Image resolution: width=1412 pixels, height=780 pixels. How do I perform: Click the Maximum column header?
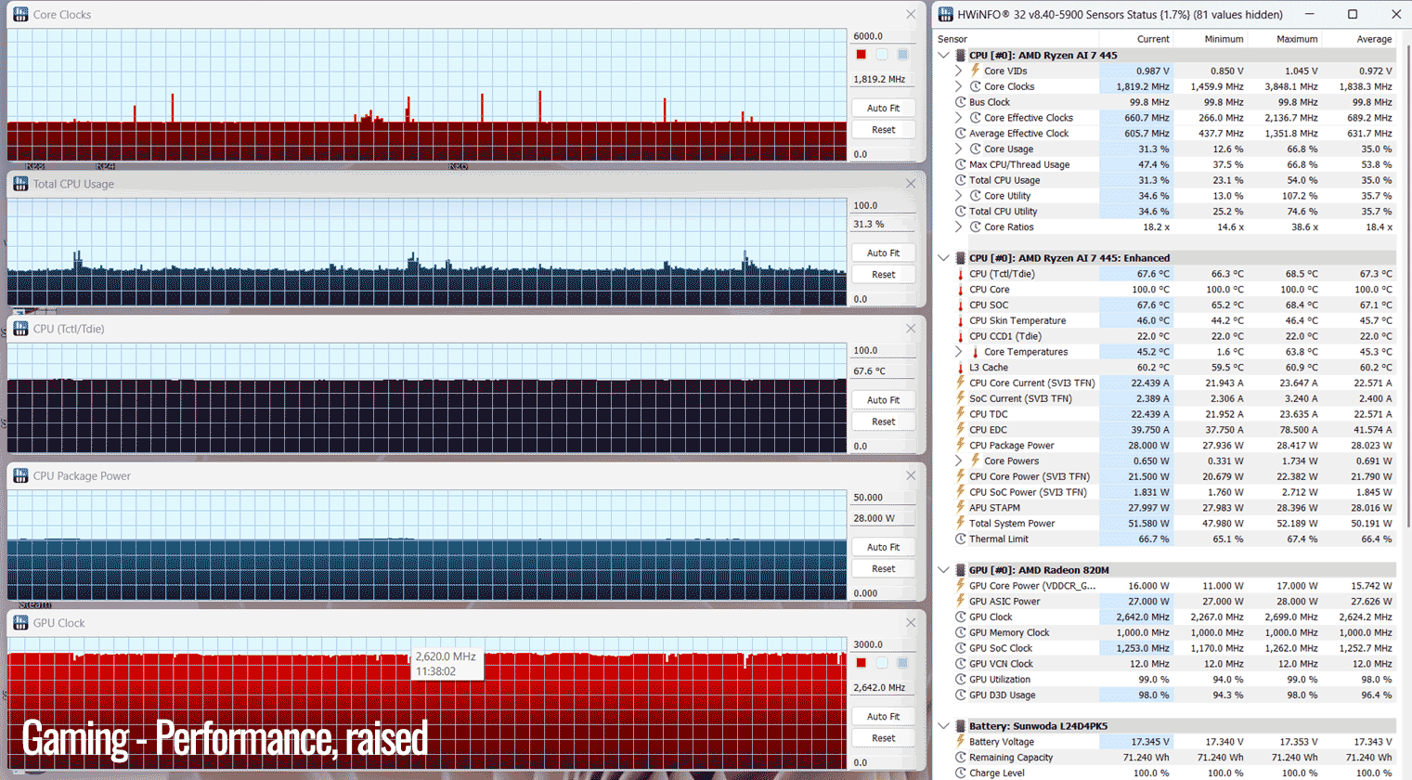1297,39
